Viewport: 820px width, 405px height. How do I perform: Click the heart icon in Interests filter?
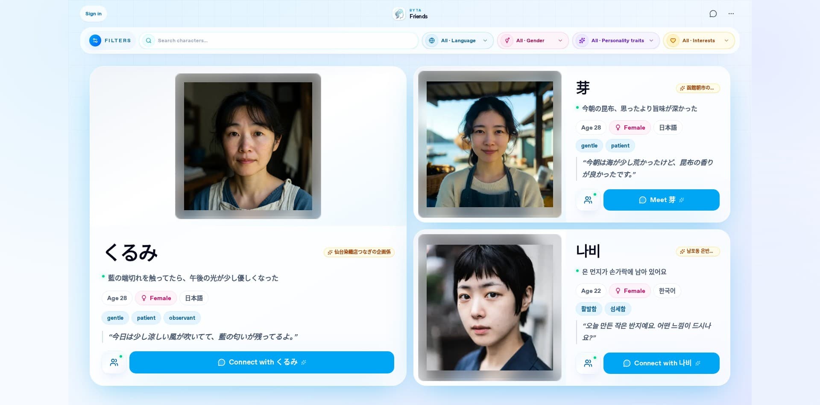click(x=673, y=40)
